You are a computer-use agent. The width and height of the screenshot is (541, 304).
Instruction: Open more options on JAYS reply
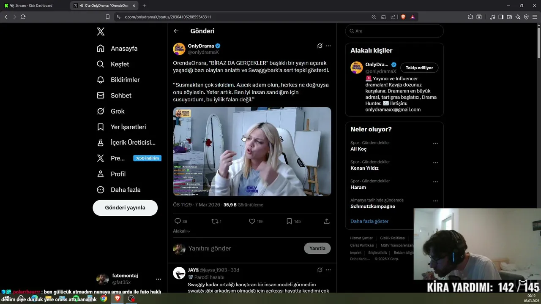click(x=328, y=270)
